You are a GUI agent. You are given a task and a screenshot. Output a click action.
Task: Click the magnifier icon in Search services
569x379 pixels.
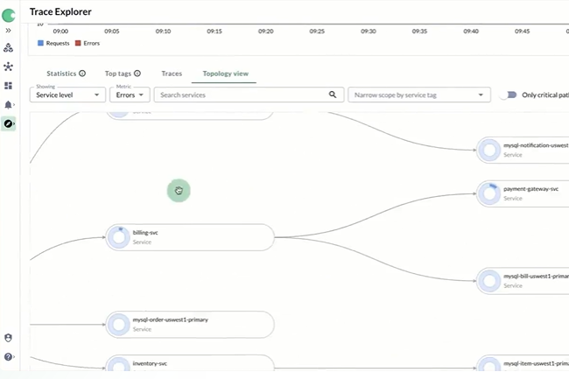click(333, 95)
